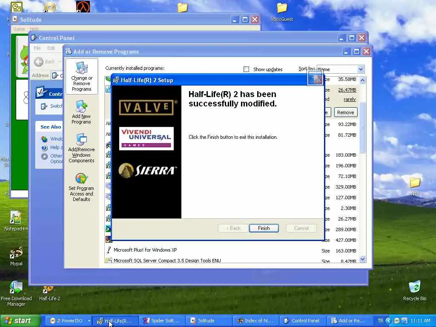The image size is (436, 327).
Task: Open the NT4 folder on desktop
Action: (415, 186)
